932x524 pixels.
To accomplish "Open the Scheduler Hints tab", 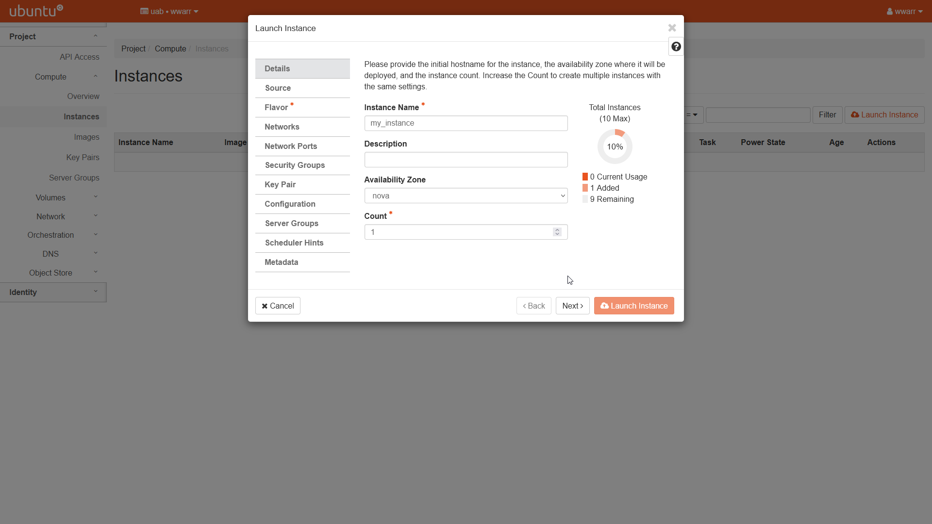I will point(302,243).
